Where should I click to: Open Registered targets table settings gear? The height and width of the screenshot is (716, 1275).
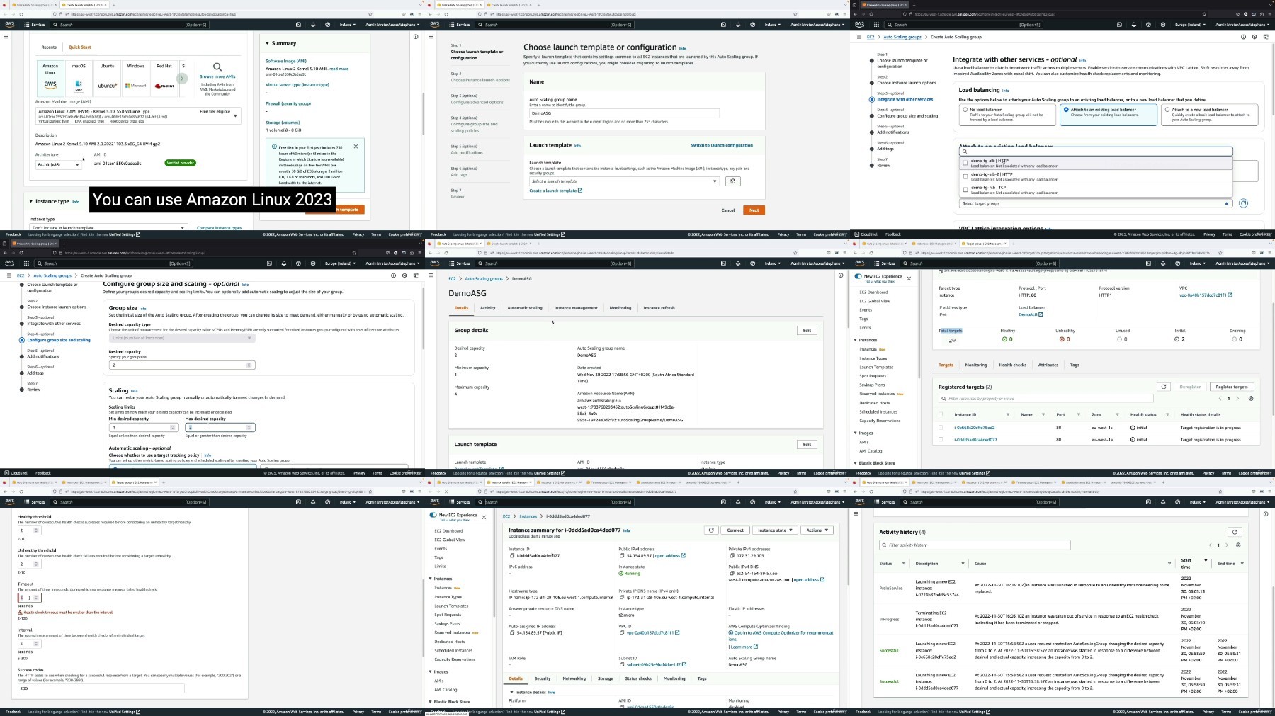pos(1251,399)
